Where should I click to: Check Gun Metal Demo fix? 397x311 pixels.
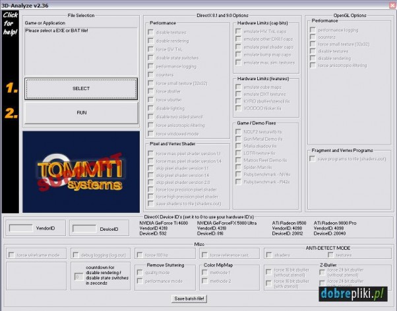238,139
